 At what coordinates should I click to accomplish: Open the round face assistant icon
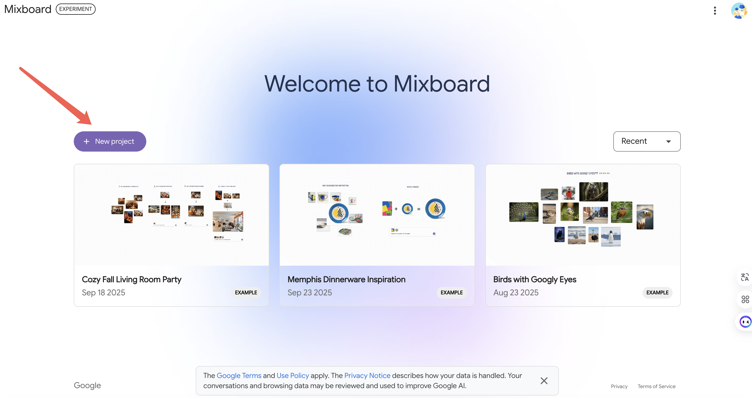[745, 322]
